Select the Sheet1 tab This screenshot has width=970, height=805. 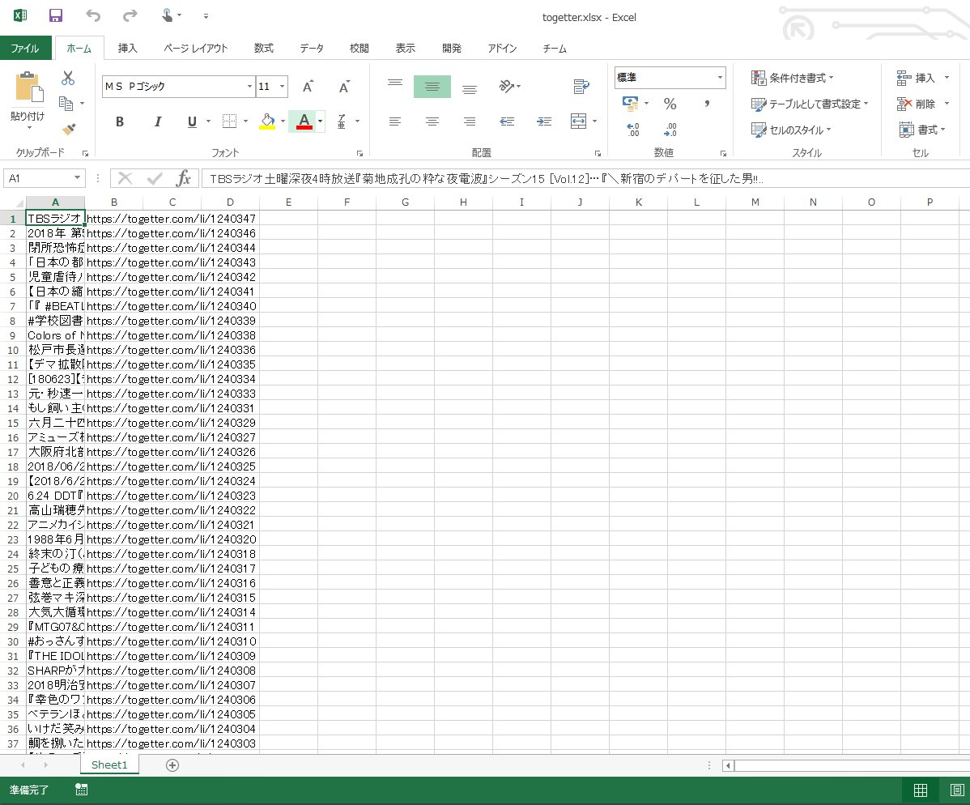coord(109,765)
